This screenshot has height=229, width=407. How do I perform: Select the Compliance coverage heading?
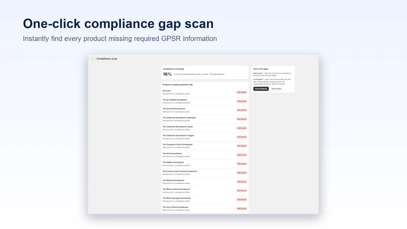[x=173, y=69]
